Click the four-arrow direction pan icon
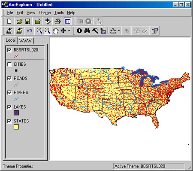Viewport: 193px width, 171px height. [63, 31]
